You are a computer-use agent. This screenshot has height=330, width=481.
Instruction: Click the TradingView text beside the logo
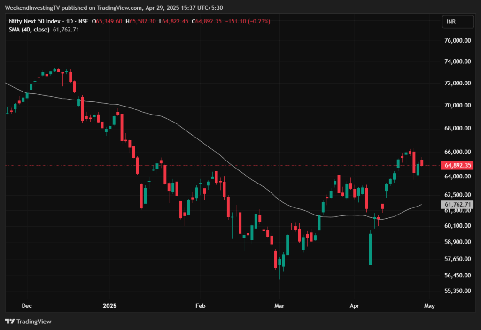click(x=34, y=322)
